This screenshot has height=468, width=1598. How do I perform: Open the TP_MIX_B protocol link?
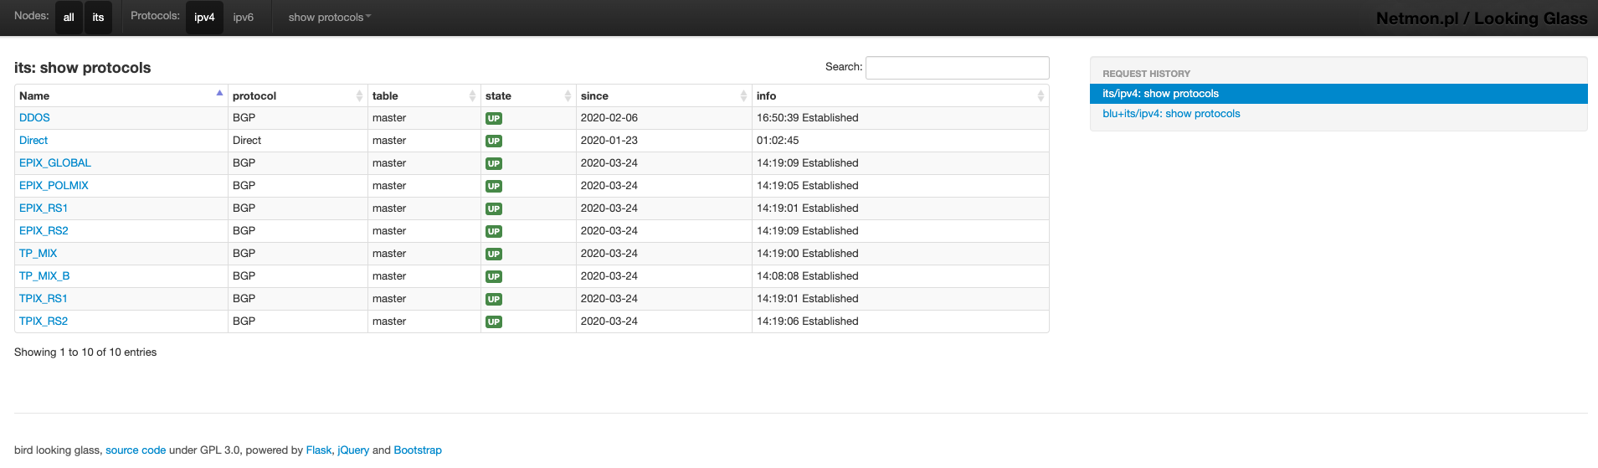pos(44,276)
